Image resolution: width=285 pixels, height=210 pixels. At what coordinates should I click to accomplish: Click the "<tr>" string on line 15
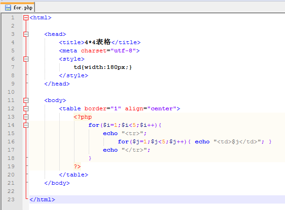pyautogui.click(x=132, y=133)
